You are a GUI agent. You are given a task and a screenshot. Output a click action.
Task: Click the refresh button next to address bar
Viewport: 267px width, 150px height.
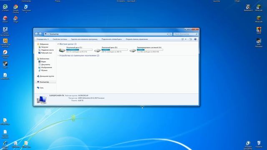171,34
